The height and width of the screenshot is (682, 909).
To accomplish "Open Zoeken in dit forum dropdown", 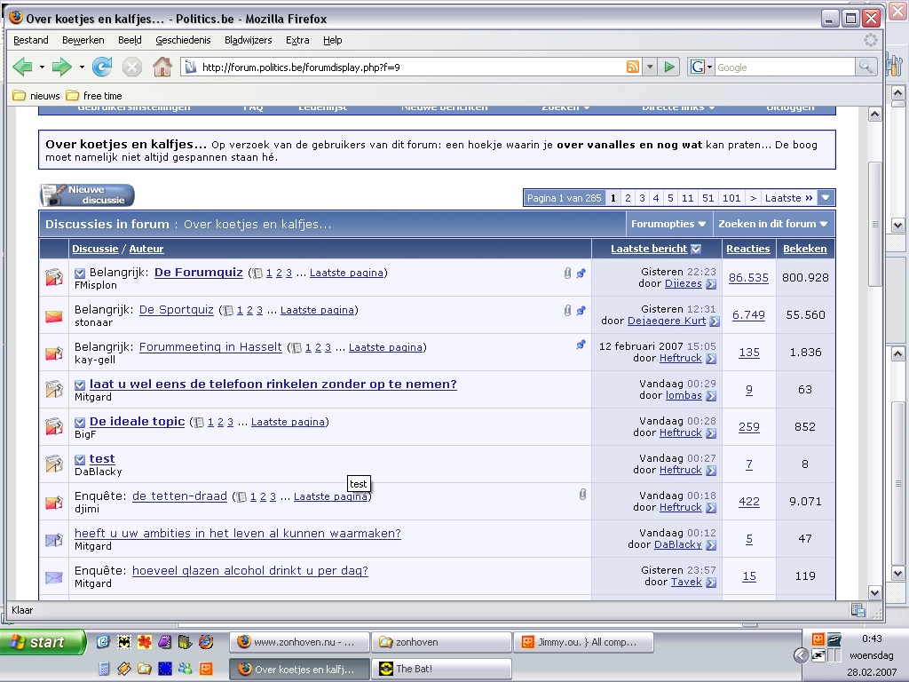I will tap(772, 224).
